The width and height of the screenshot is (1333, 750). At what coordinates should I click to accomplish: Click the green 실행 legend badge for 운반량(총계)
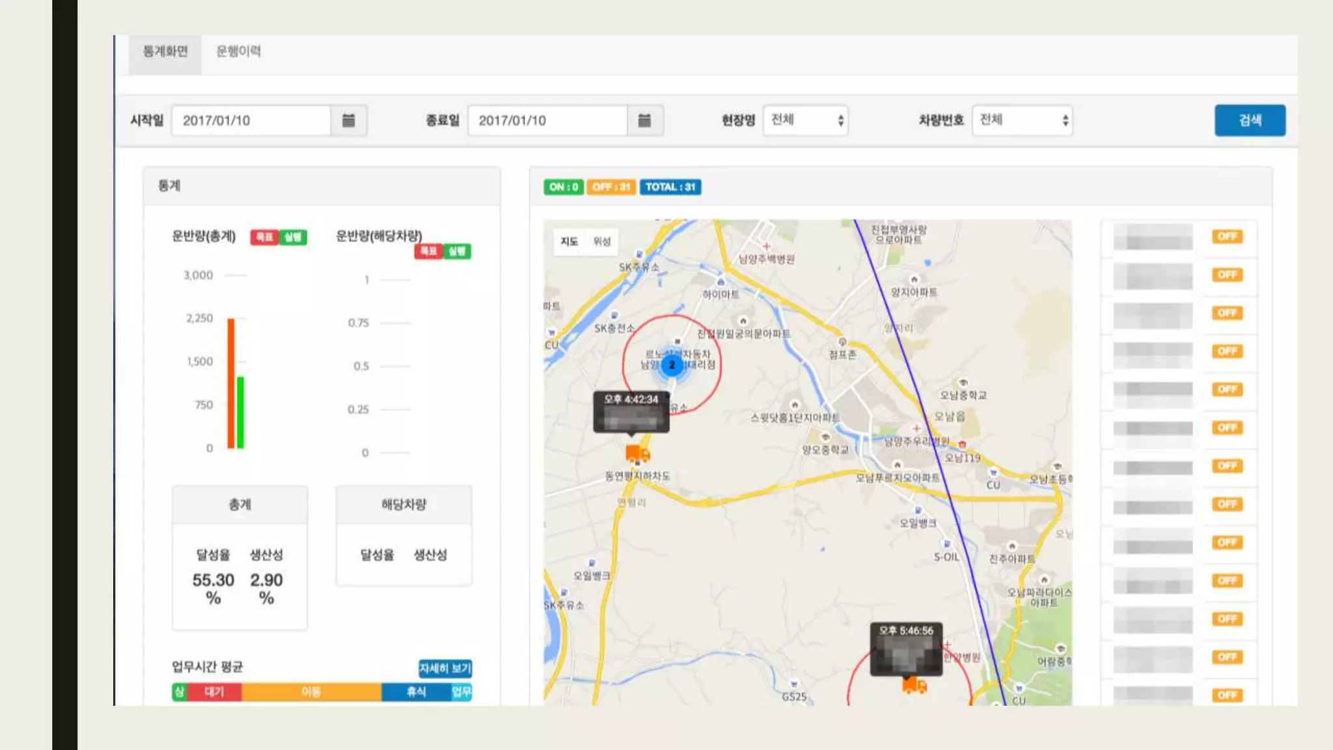(x=293, y=237)
